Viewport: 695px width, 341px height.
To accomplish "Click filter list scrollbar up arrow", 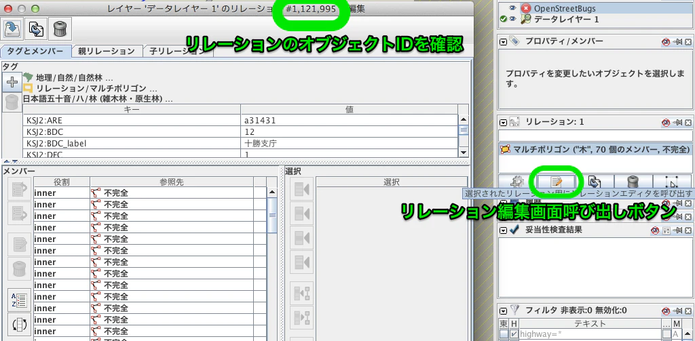I will point(687,333).
